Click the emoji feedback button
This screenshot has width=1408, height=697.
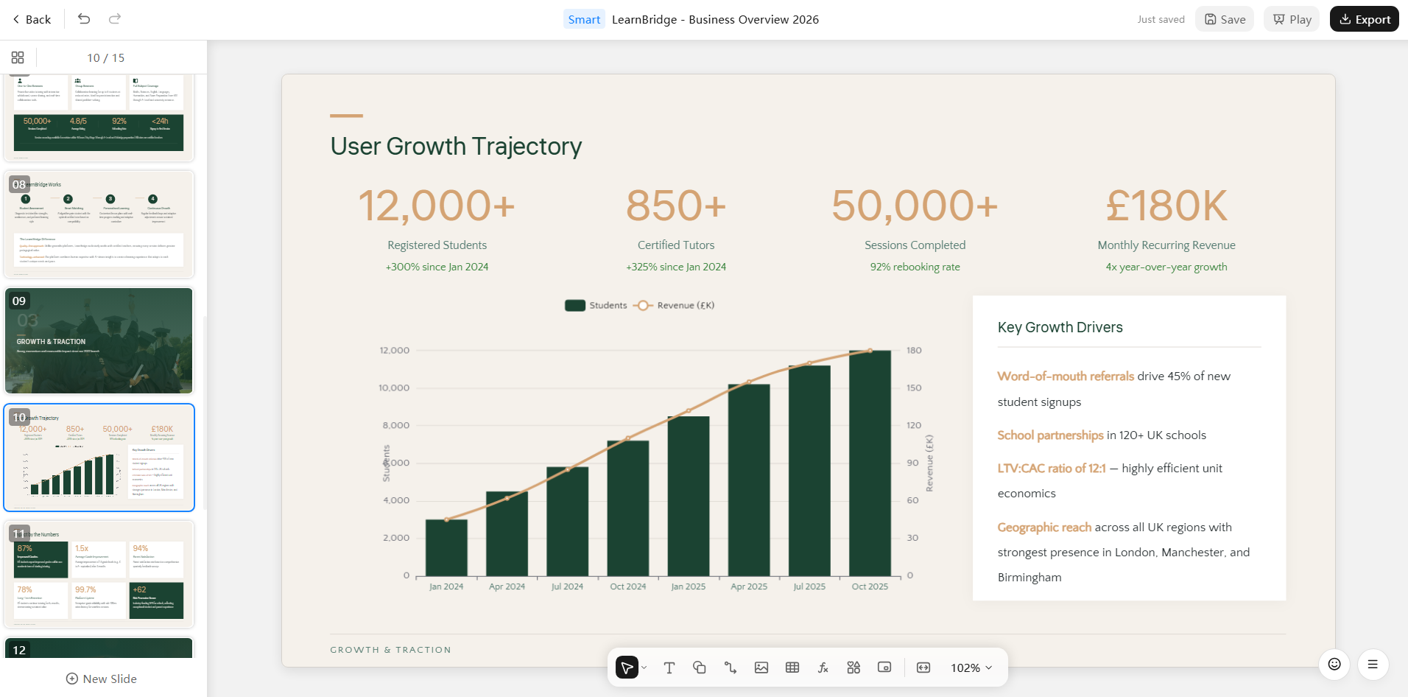point(1334,665)
